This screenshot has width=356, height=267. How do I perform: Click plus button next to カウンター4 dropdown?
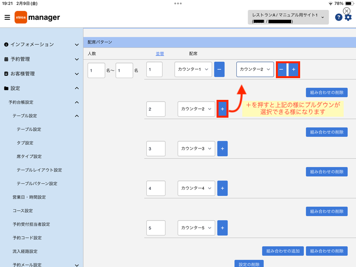point(222,188)
